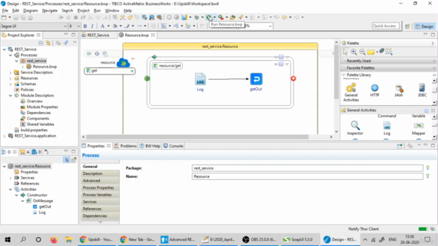This screenshot has height=246, width=438.
Task: Expand the Recently Used palette section
Action: click(387, 61)
